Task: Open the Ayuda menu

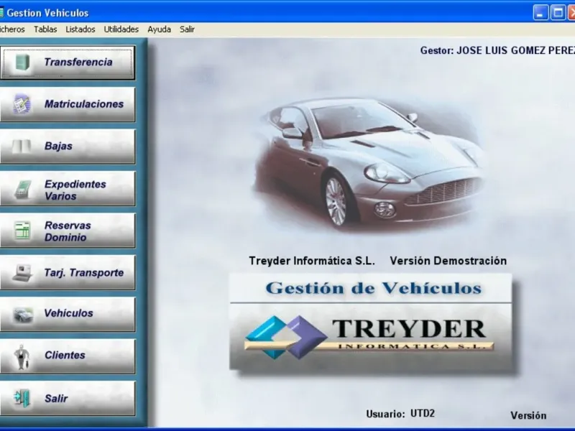Action: [x=159, y=29]
